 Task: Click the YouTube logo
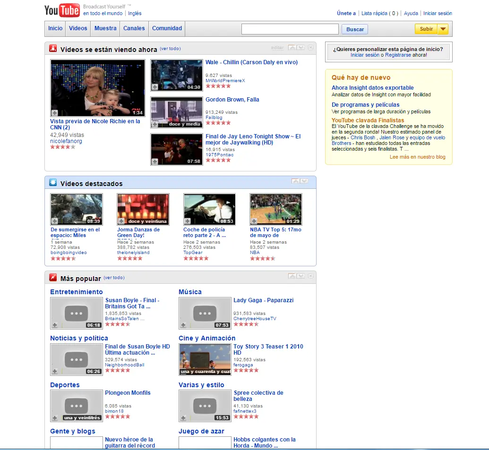(x=62, y=10)
